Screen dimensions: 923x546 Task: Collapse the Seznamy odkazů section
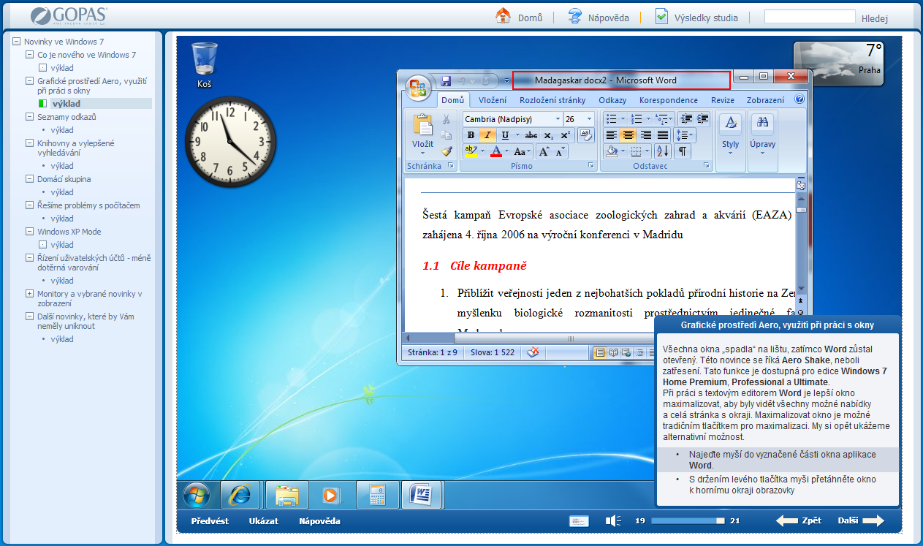(x=29, y=117)
